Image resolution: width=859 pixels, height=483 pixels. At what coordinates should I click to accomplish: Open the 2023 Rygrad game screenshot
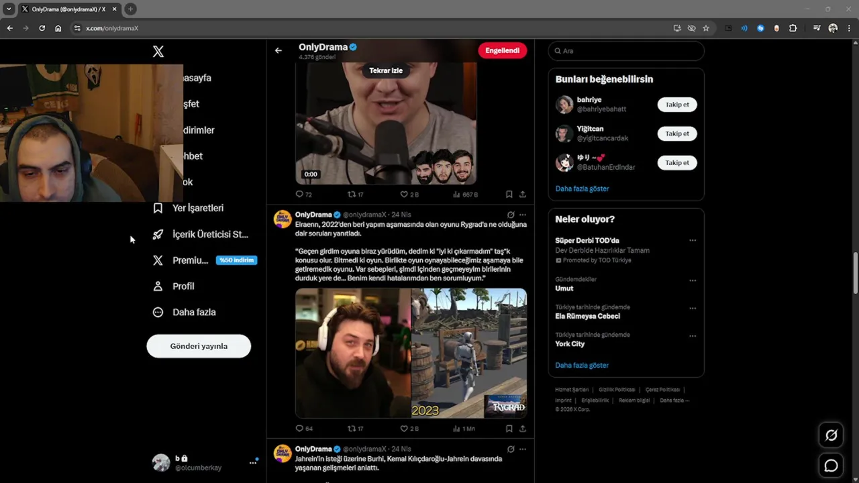tap(469, 354)
